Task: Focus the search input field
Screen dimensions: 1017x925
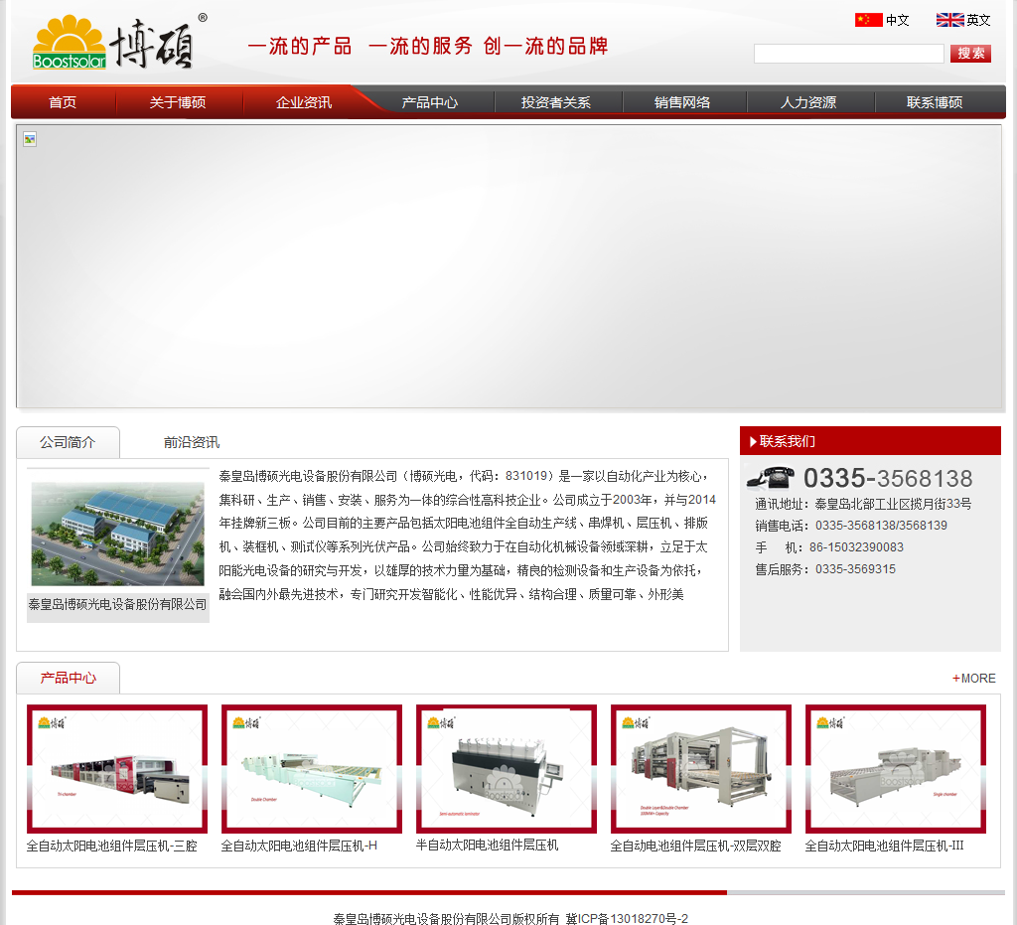Action: (848, 54)
